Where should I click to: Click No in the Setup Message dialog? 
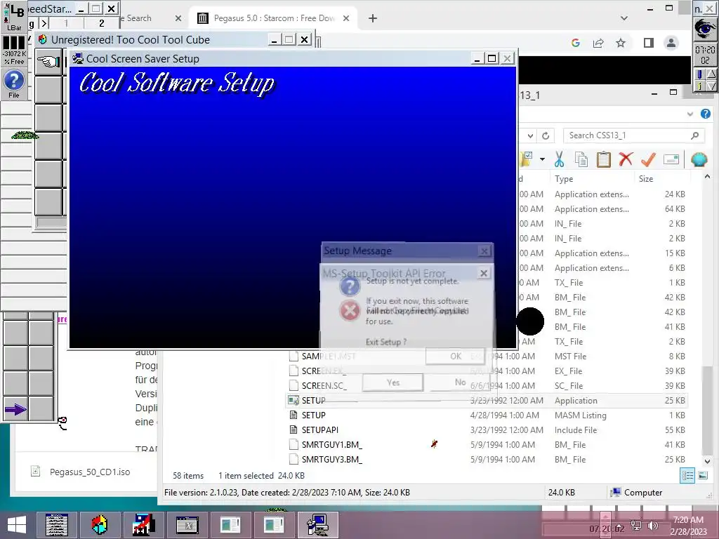click(460, 382)
